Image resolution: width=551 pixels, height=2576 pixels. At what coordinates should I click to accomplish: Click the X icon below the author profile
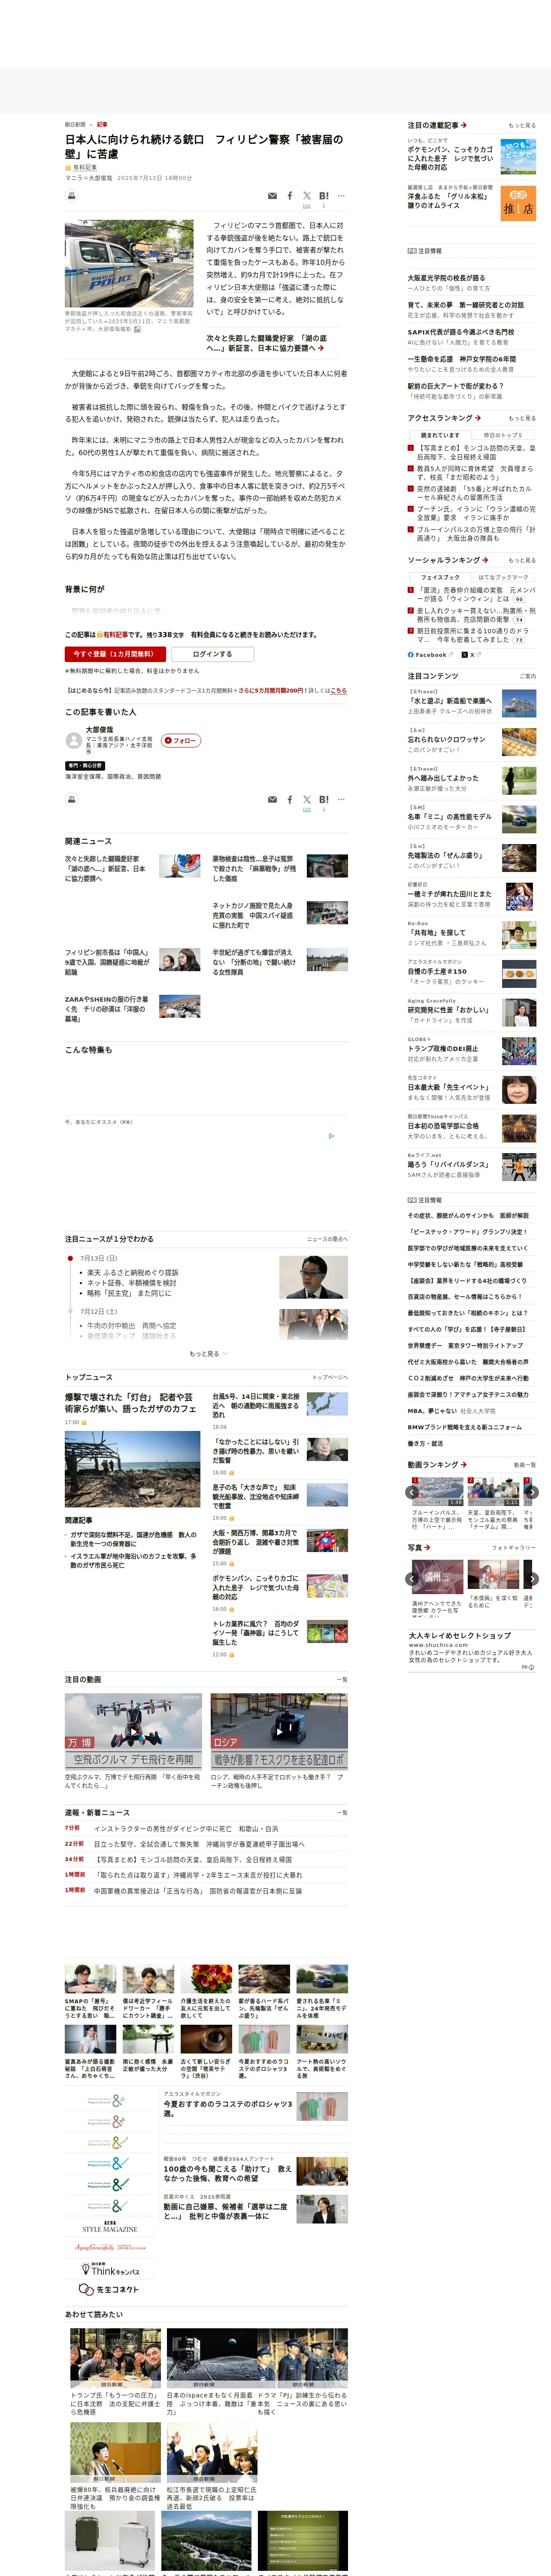pyautogui.click(x=307, y=800)
